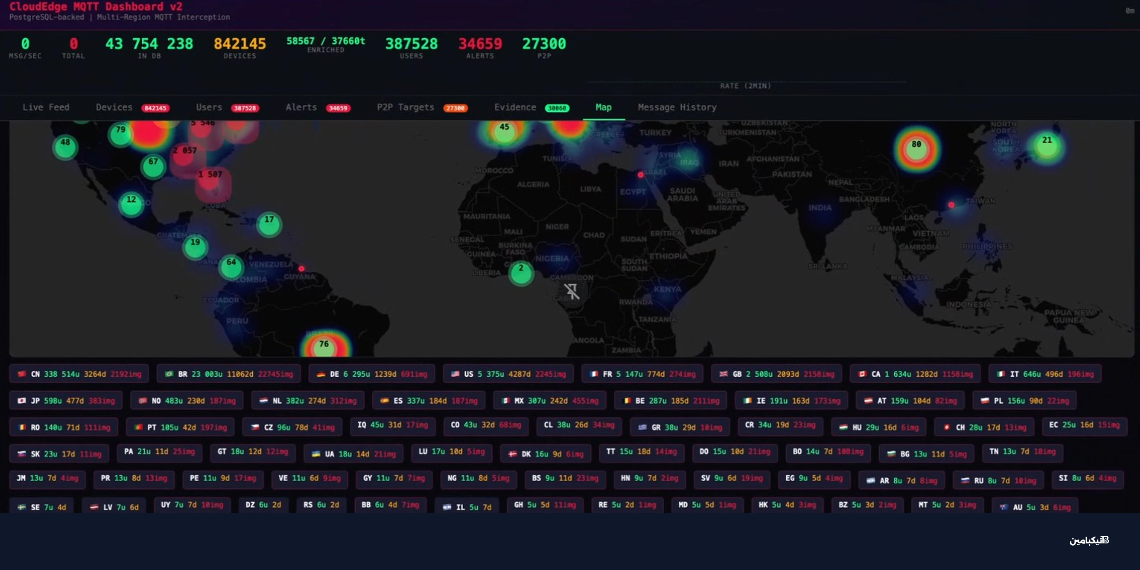Click the cluster marker labeled 17
This screenshot has width=1140, height=570.
269,224
